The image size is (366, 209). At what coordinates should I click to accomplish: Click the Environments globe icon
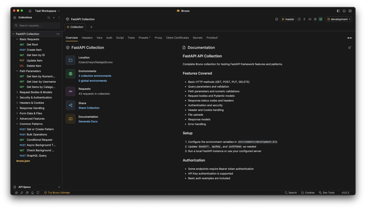[70, 74]
